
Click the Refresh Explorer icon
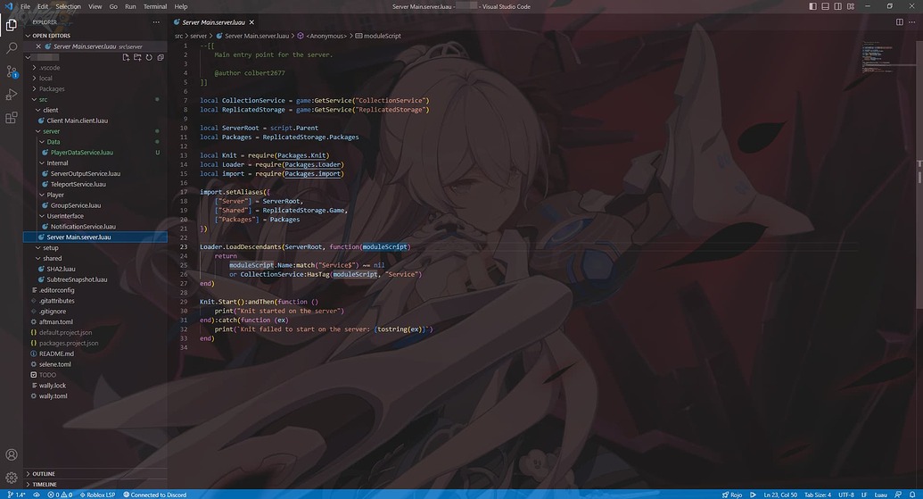point(149,57)
